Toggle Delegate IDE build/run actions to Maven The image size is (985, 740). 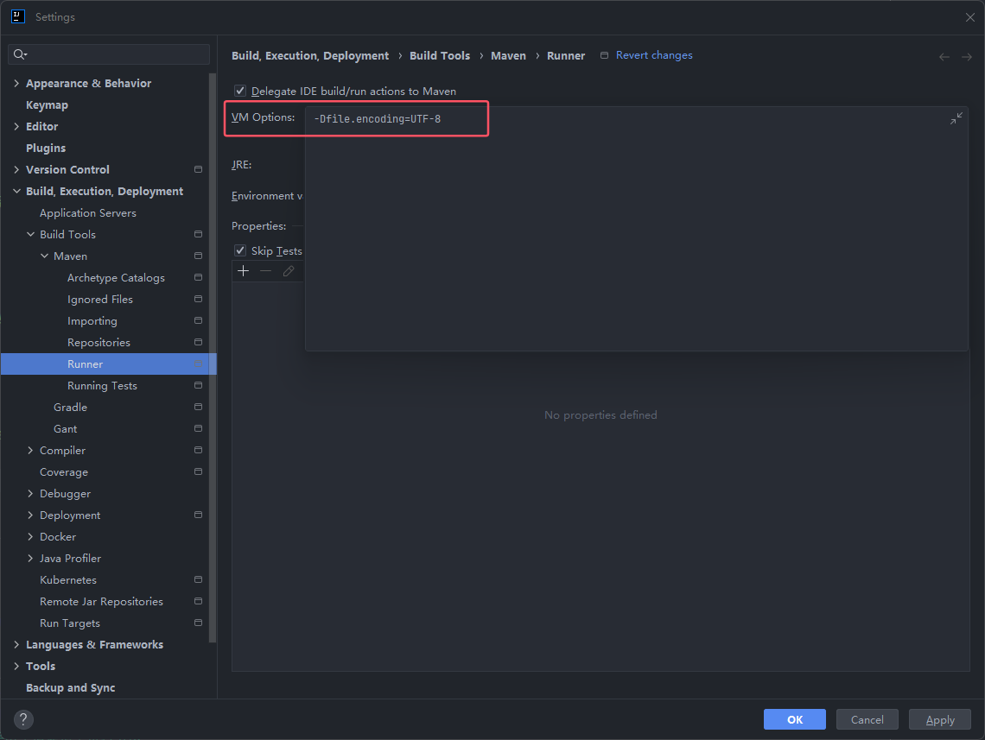coord(240,91)
